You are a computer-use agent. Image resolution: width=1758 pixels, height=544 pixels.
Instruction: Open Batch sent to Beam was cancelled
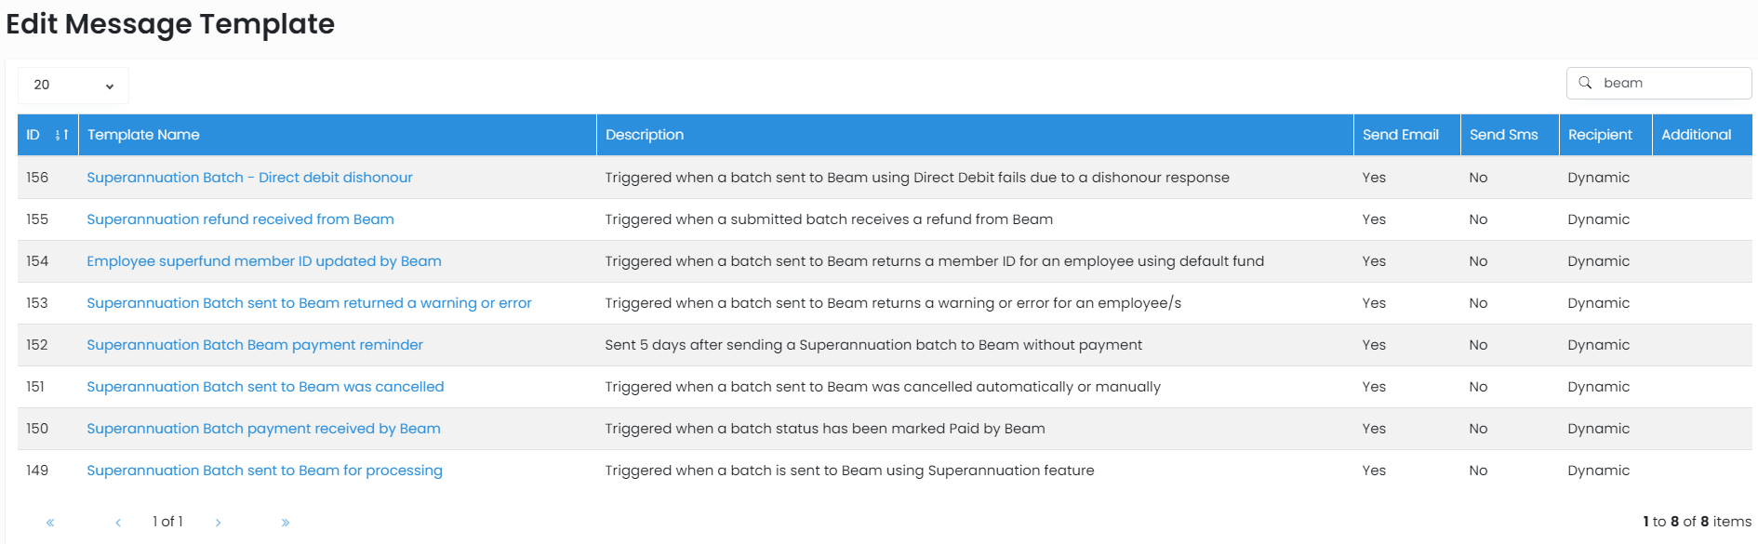click(x=265, y=387)
